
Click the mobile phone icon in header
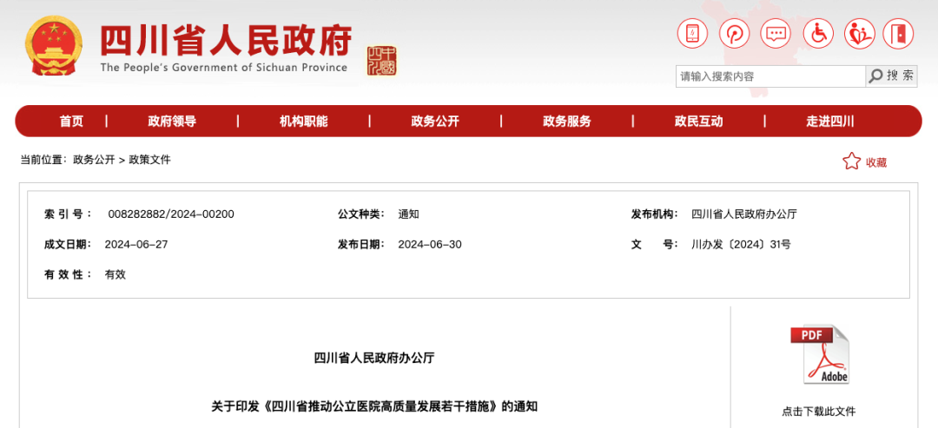click(x=692, y=34)
